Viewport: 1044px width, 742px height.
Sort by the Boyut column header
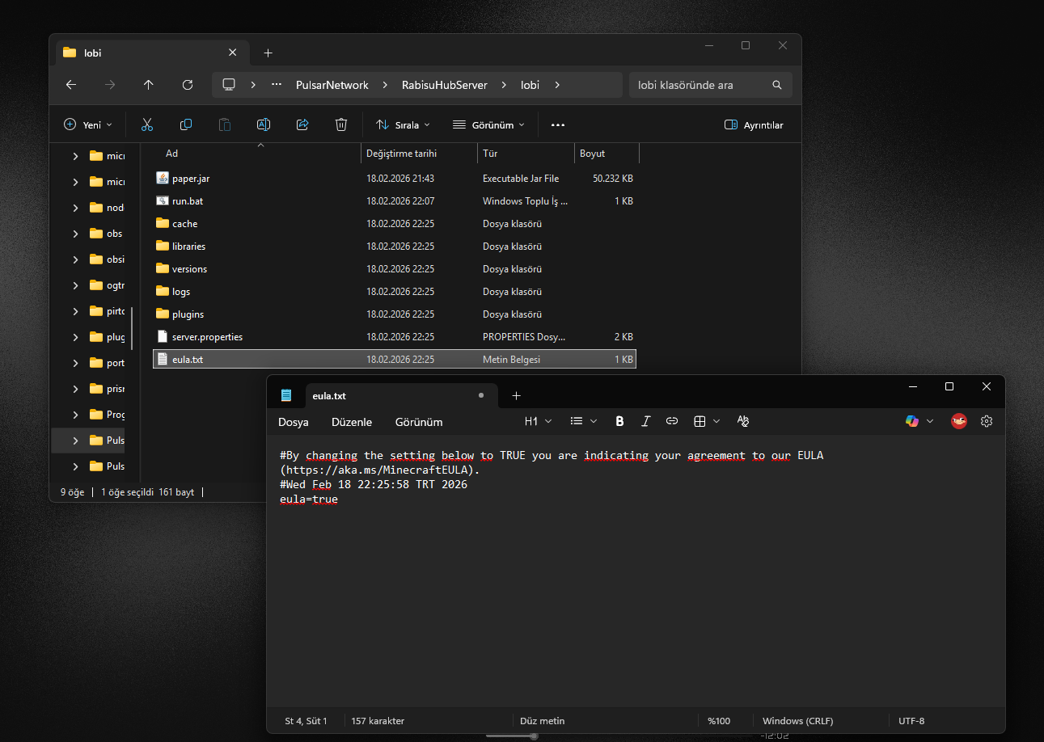607,154
